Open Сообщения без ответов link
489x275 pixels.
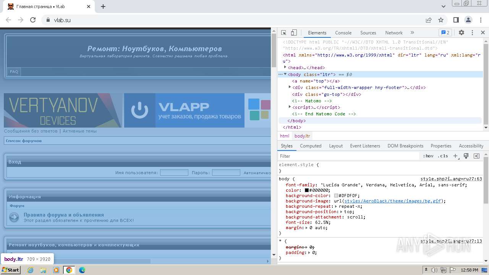[31, 131]
